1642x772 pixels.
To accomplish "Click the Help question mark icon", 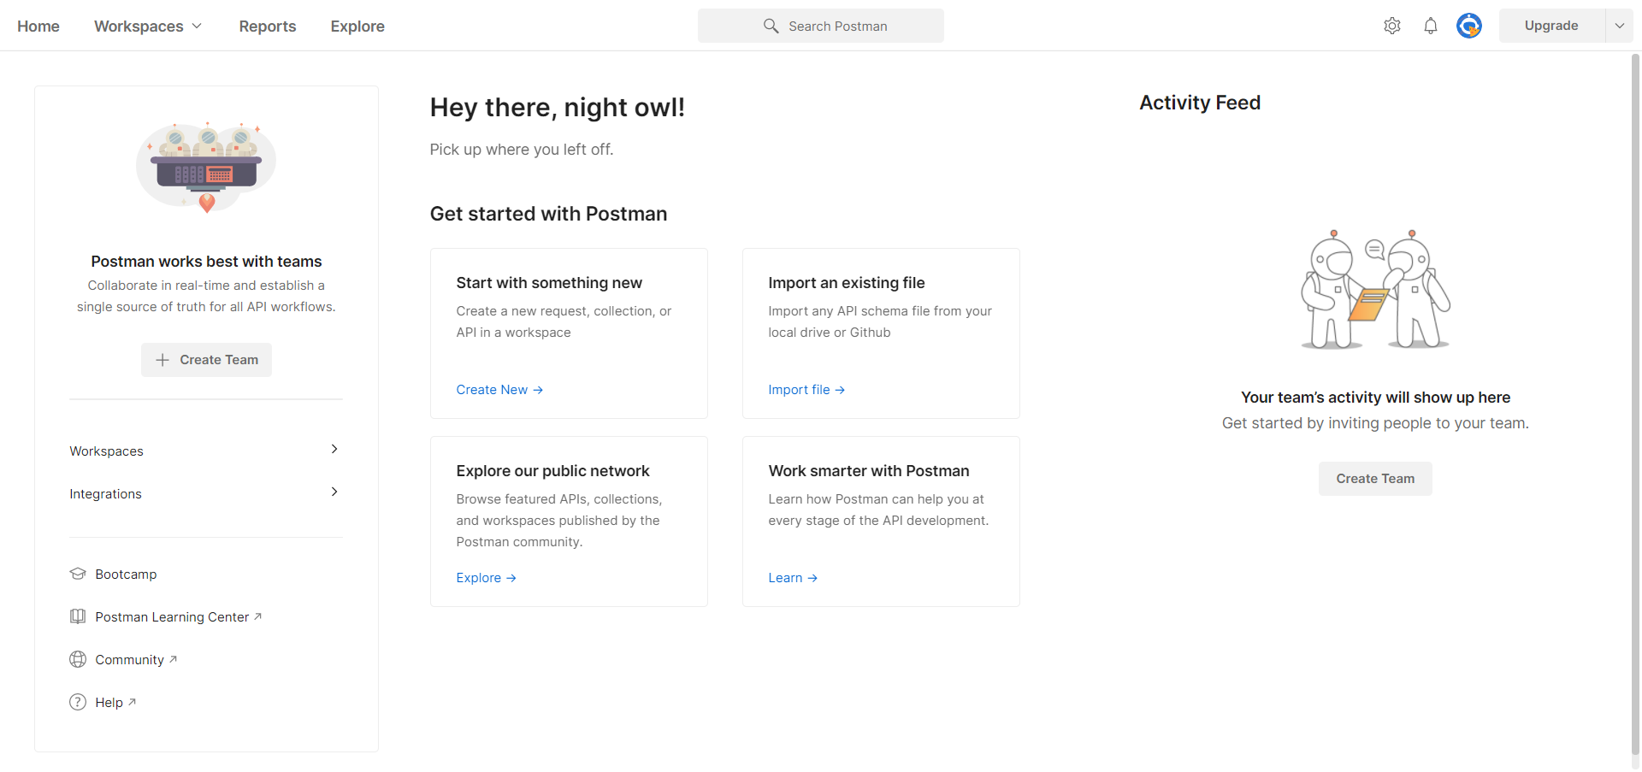I will tap(78, 702).
